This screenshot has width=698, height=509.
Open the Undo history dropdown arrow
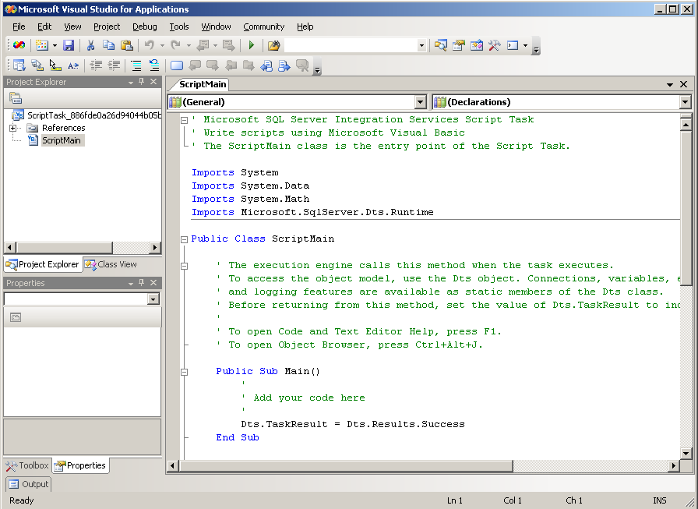pos(162,45)
